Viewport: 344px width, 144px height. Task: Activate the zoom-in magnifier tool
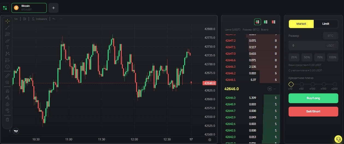click(7, 82)
